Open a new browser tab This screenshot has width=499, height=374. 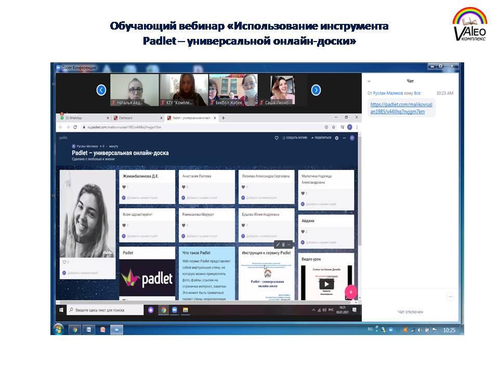point(224,118)
